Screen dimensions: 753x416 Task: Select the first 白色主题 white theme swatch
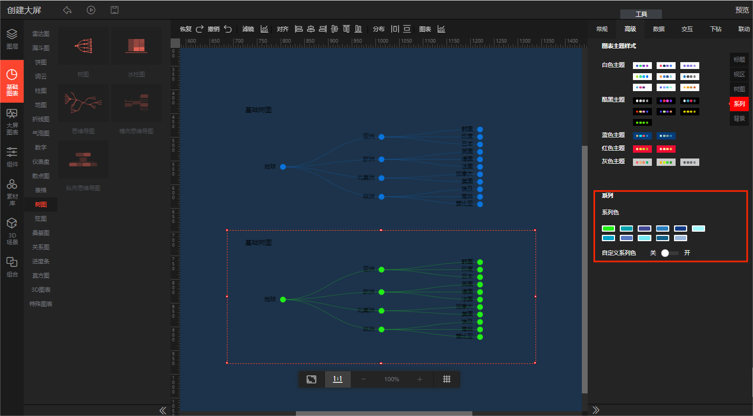pyautogui.click(x=642, y=66)
